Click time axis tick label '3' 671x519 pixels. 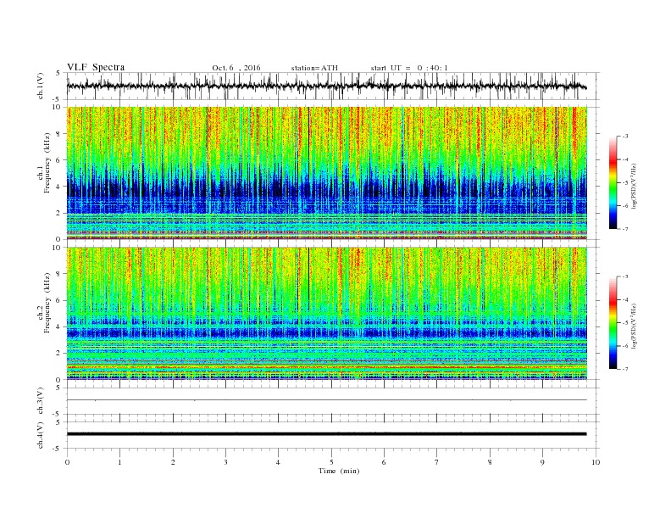(225, 462)
